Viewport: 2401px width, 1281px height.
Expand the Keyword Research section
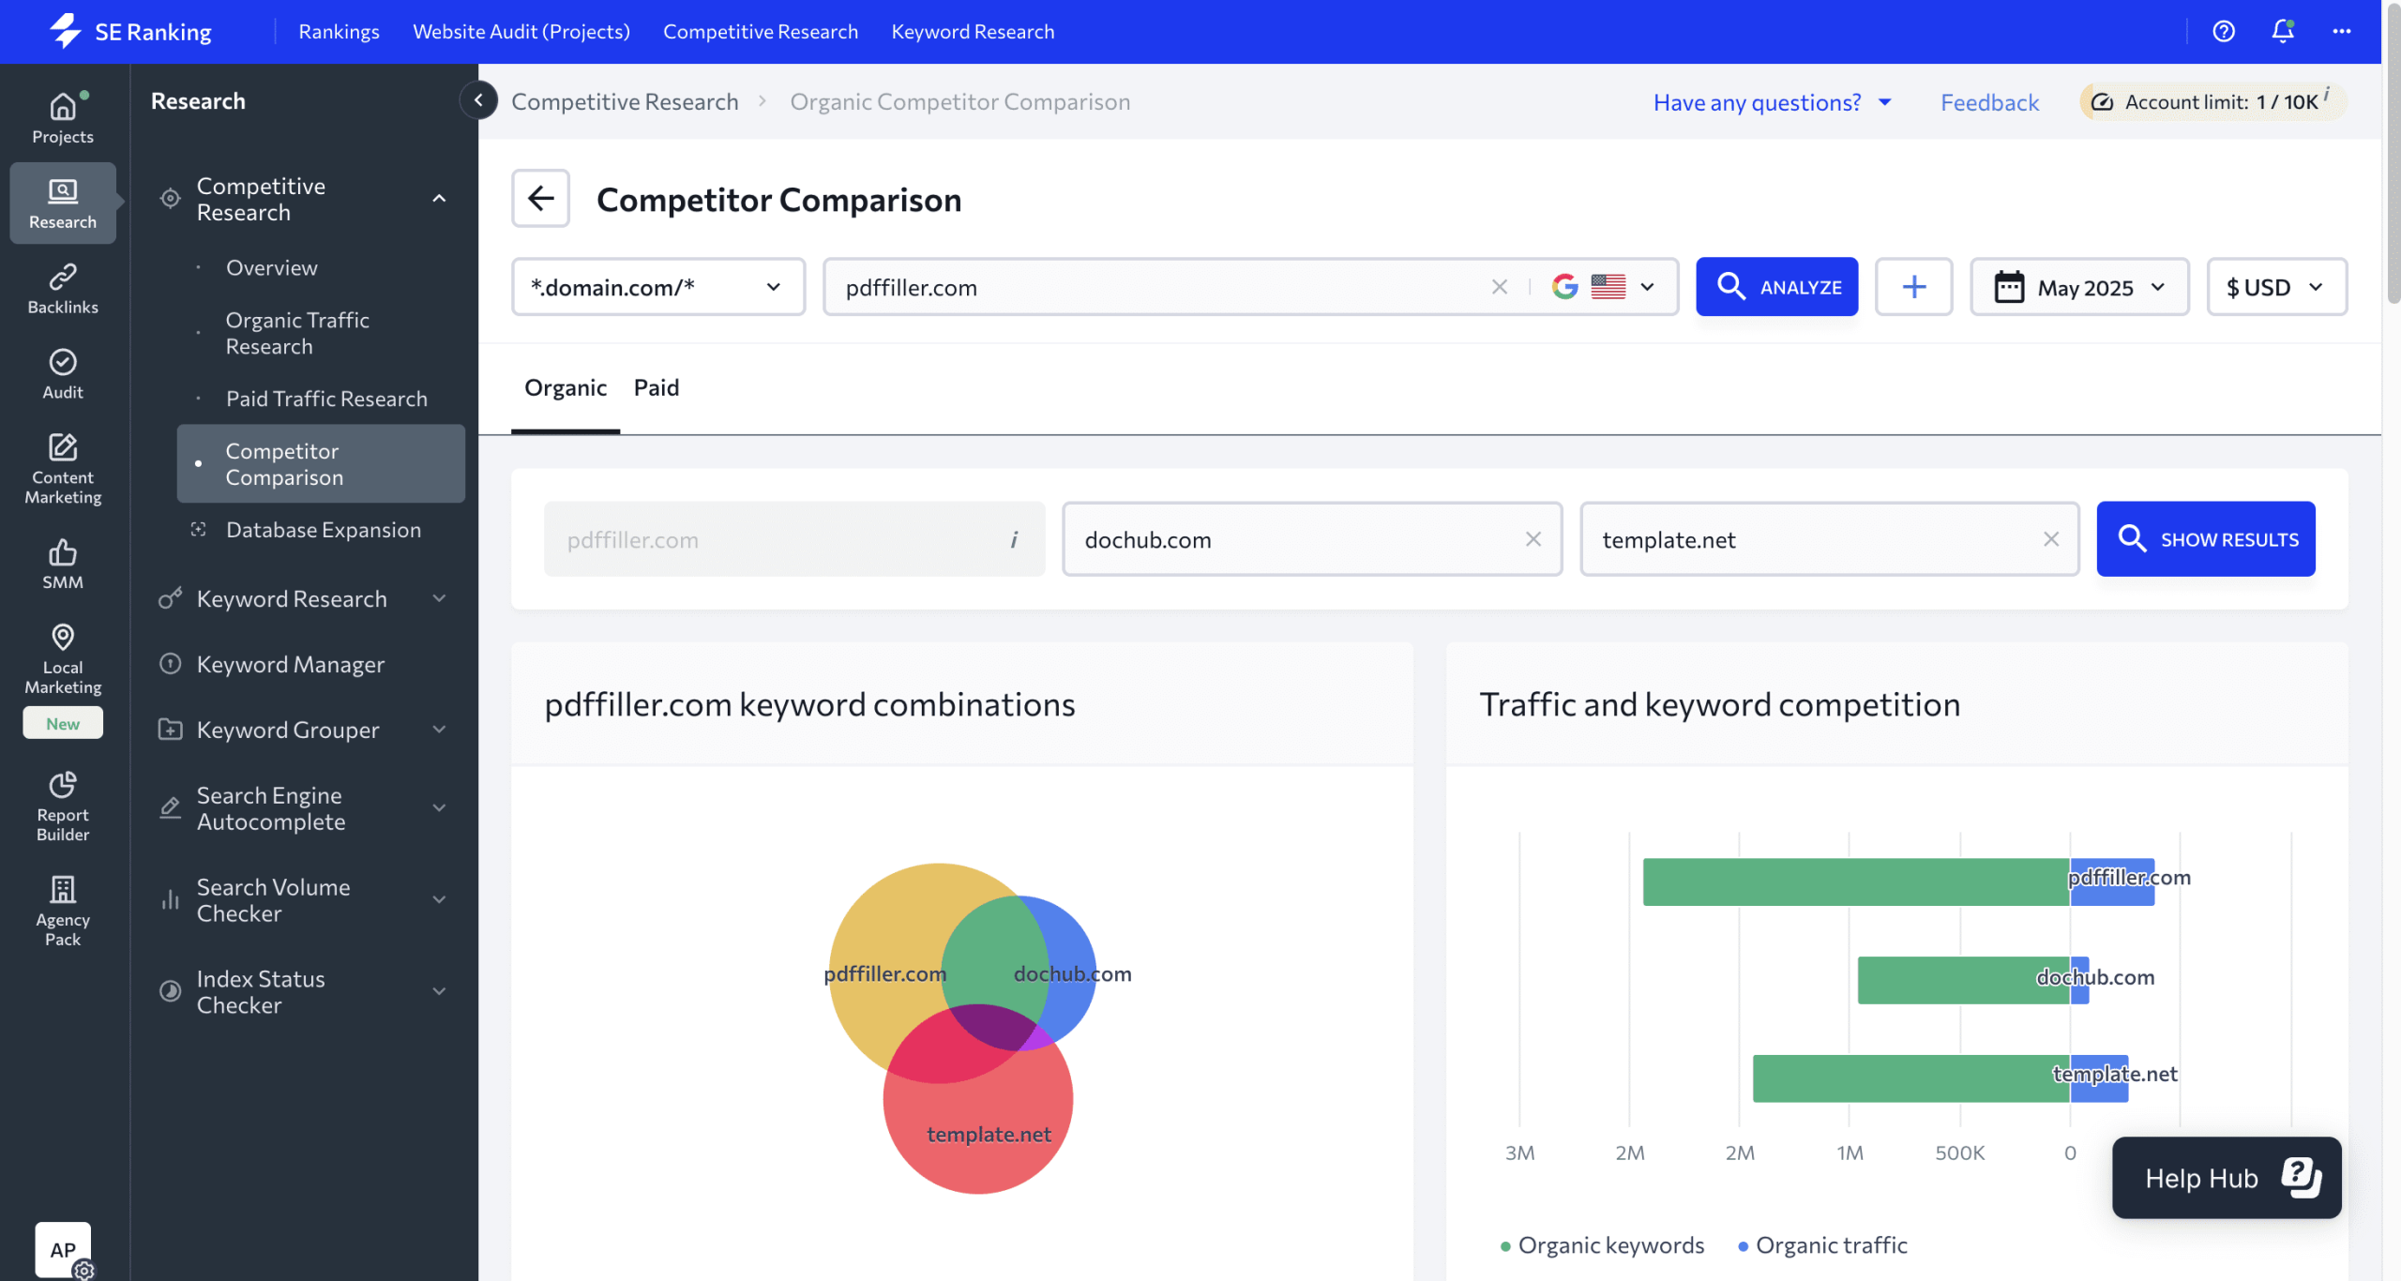click(439, 598)
